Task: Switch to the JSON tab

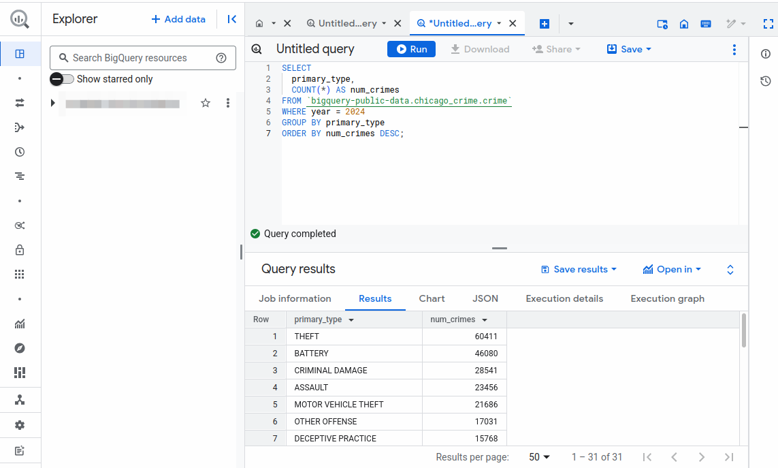Action: tap(485, 298)
